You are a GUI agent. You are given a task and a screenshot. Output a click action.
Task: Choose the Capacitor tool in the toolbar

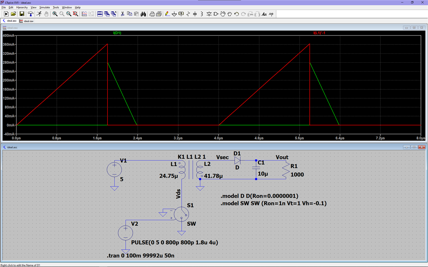click(x=195, y=14)
